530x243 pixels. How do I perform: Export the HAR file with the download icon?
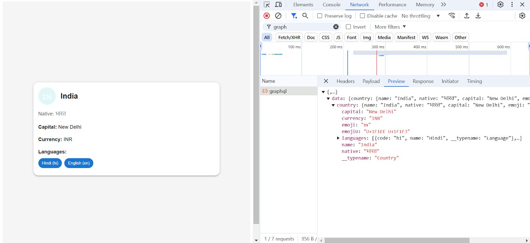coord(478,16)
